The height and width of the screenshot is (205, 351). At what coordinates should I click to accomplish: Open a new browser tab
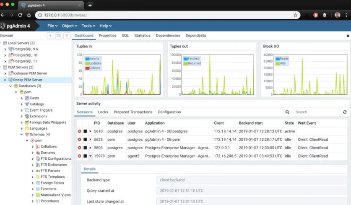[90, 5]
